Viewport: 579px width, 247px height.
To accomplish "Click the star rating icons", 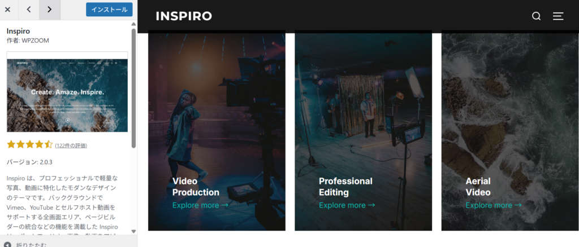I will [x=30, y=145].
